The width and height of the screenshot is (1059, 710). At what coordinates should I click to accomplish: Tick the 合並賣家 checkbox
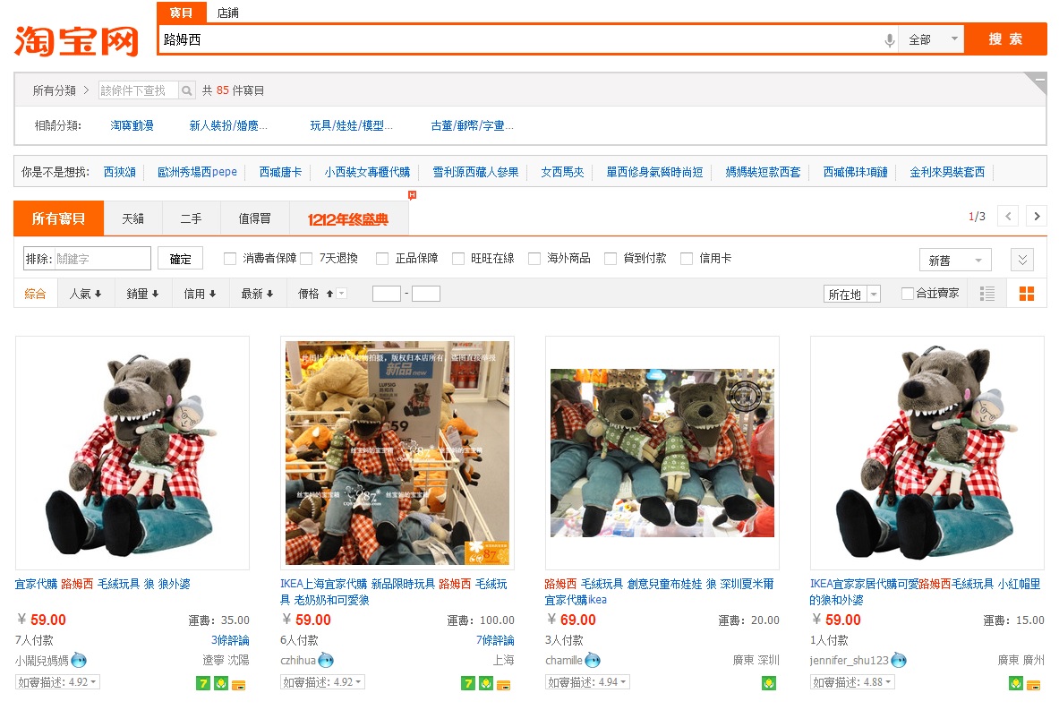[907, 294]
